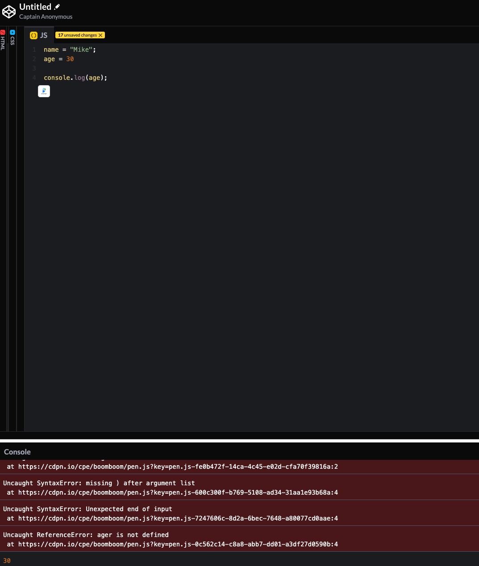Open the pen.js link ending in 31aa1e93b68a:4
This screenshot has width=479, height=566.
pyautogui.click(x=178, y=492)
